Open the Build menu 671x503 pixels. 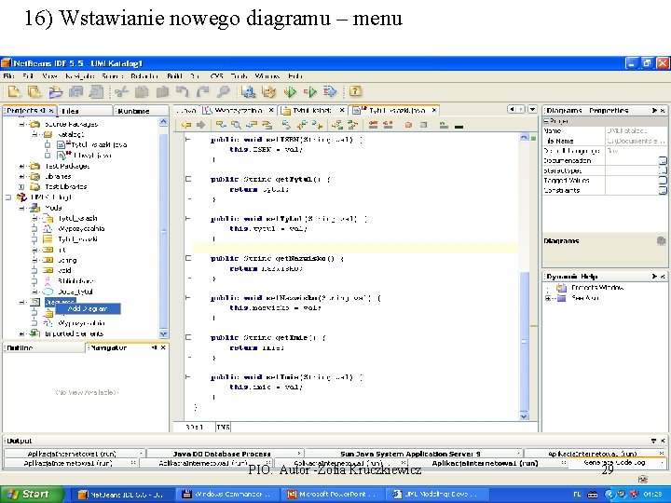point(173,75)
